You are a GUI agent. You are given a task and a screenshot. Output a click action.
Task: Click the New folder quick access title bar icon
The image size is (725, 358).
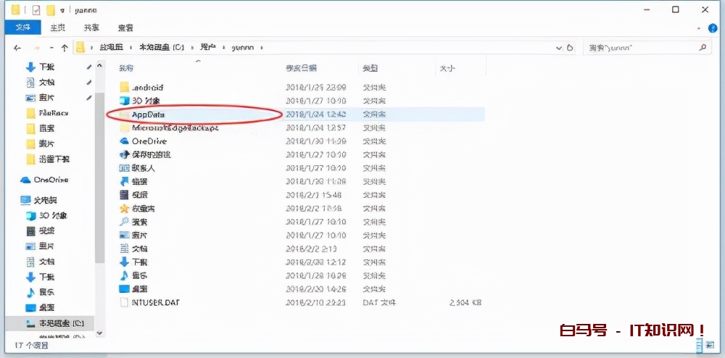[51, 9]
